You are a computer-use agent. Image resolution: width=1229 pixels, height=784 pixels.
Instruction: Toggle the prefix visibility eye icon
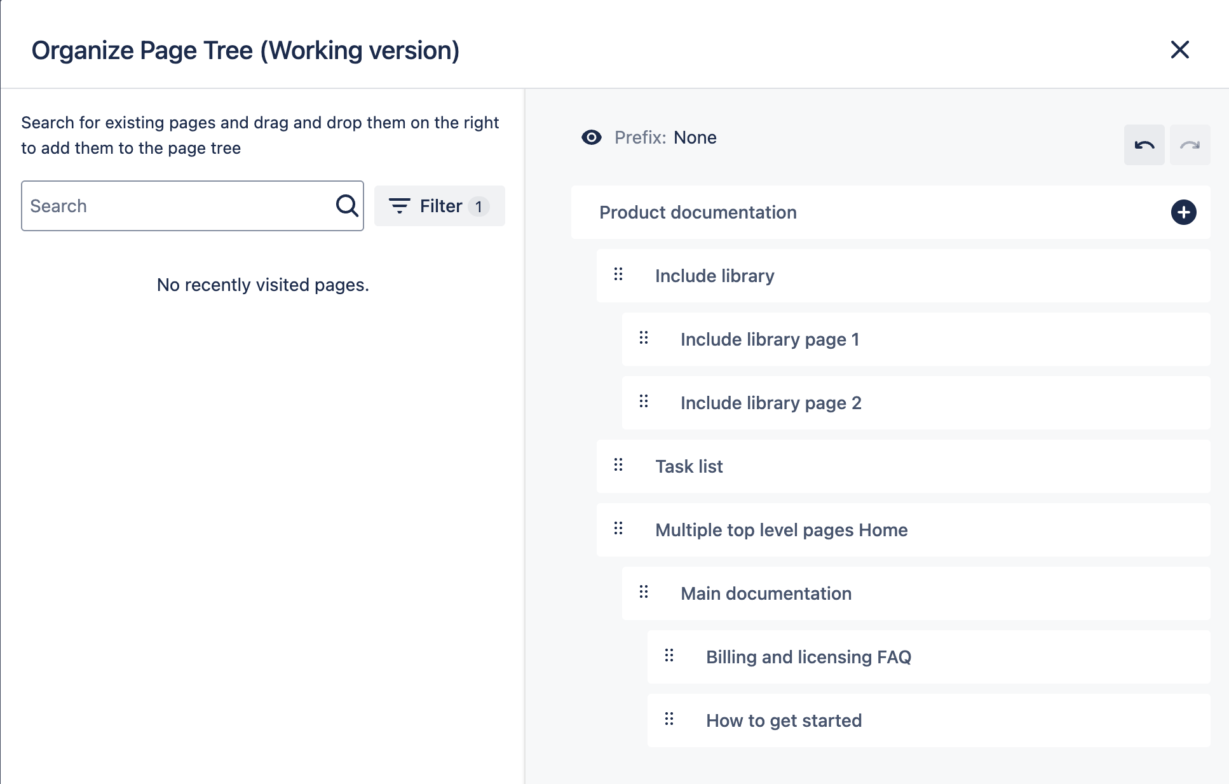pyautogui.click(x=591, y=137)
